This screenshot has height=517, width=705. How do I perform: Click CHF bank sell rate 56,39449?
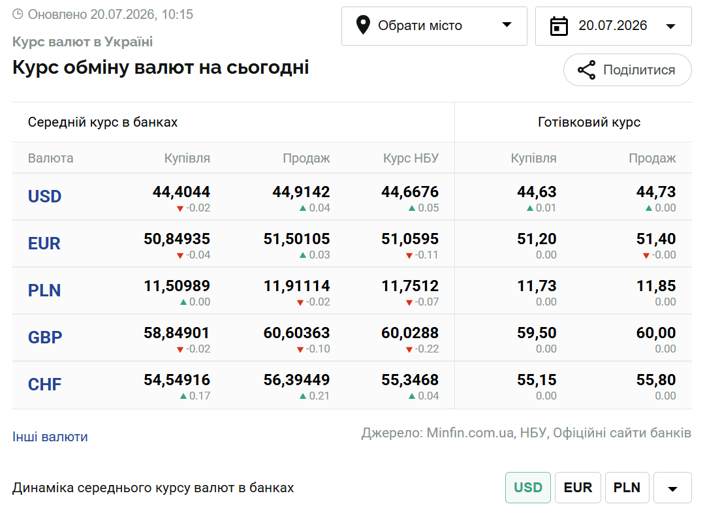[x=297, y=380]
